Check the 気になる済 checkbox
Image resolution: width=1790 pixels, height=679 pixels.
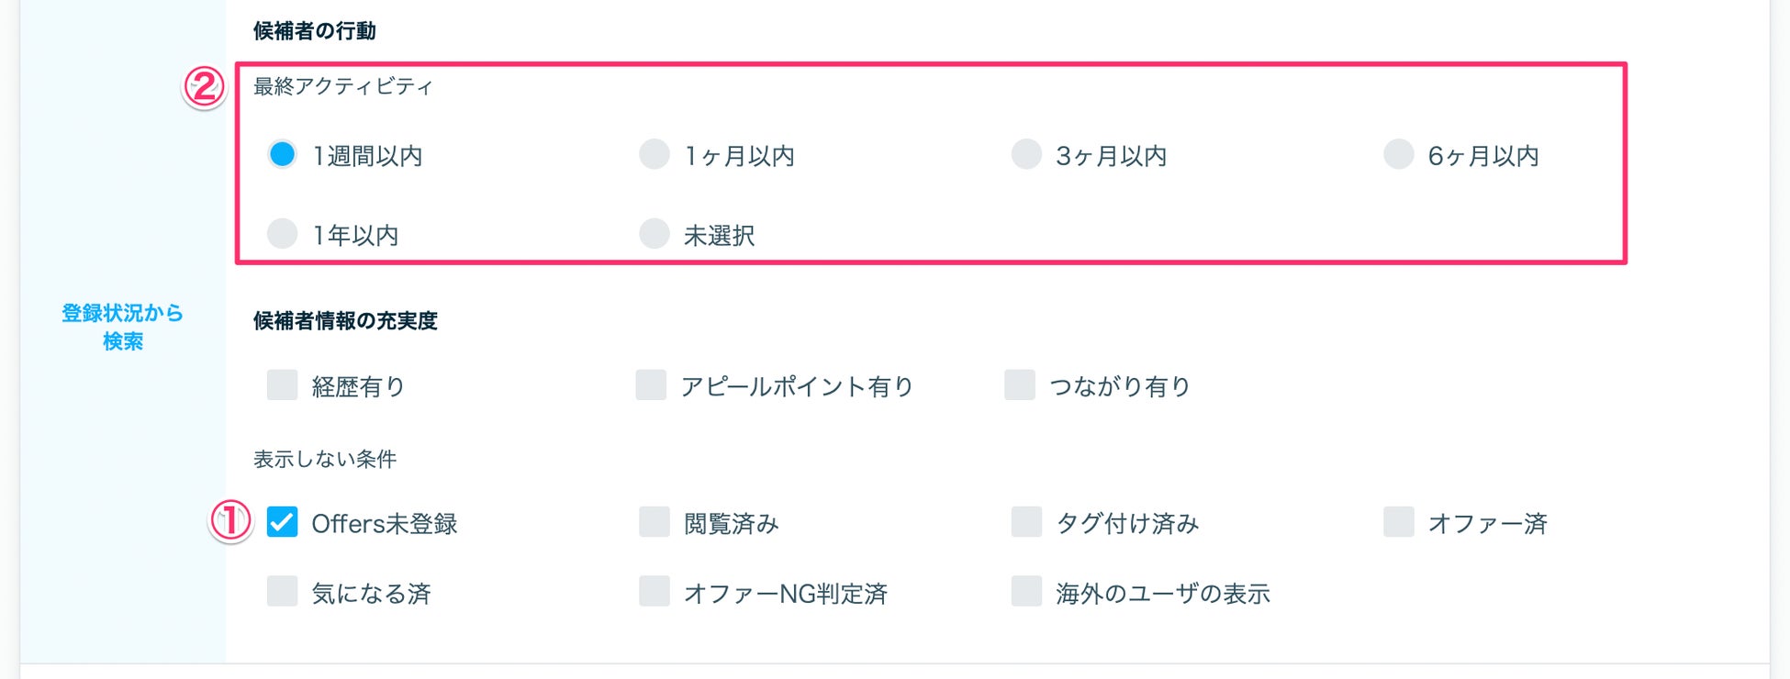(282, 592)
